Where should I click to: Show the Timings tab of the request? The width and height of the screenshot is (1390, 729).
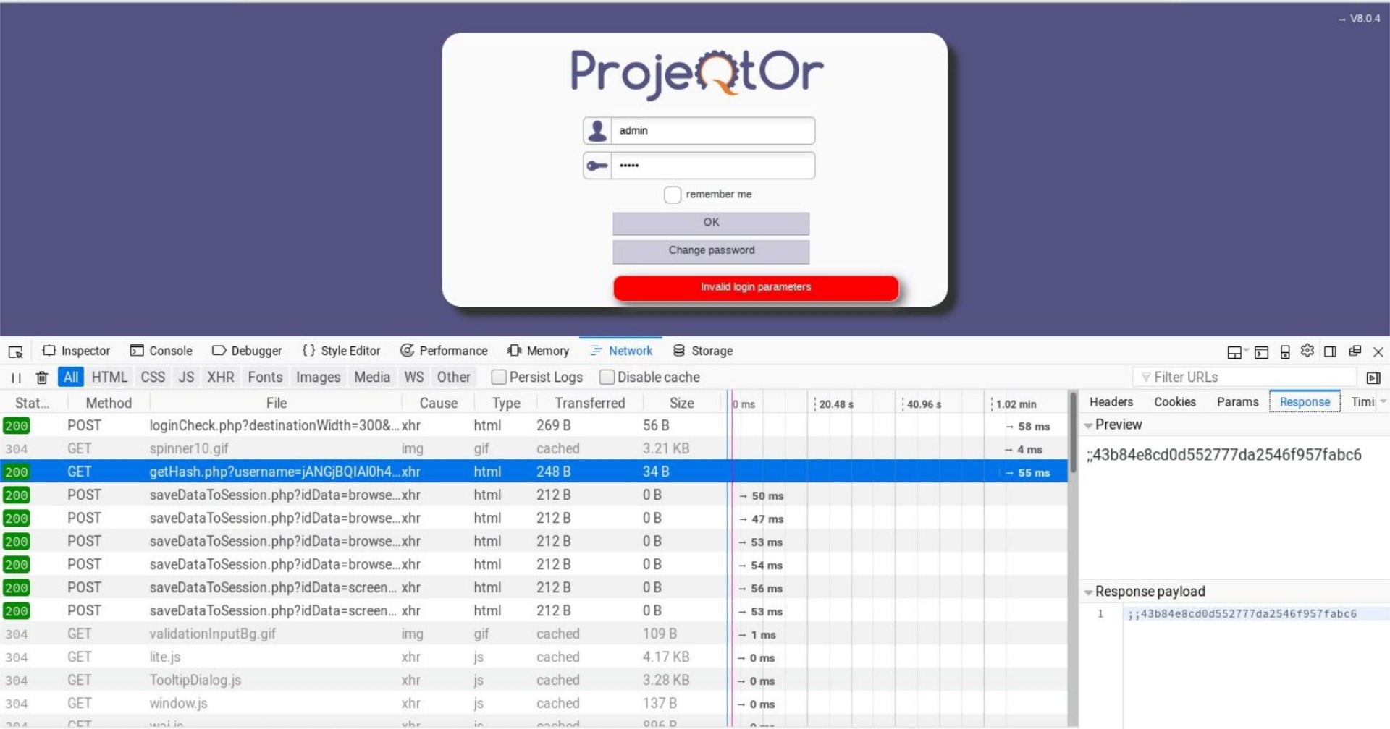(x=1362, y=402)
